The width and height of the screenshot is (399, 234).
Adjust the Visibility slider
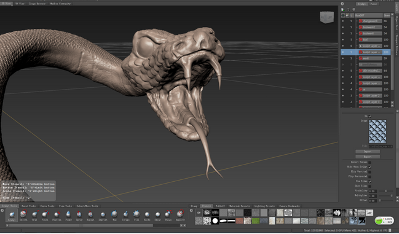[385, 191]
